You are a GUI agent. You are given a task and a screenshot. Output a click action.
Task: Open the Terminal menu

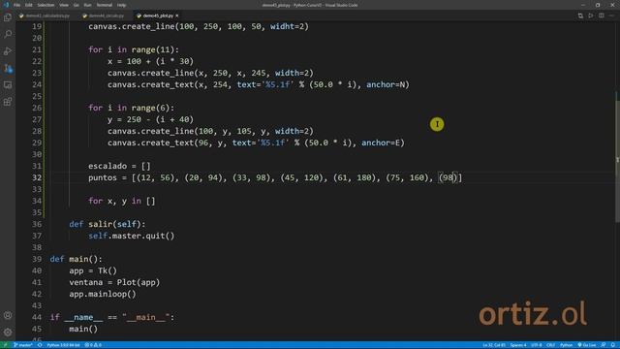(105, 5)
